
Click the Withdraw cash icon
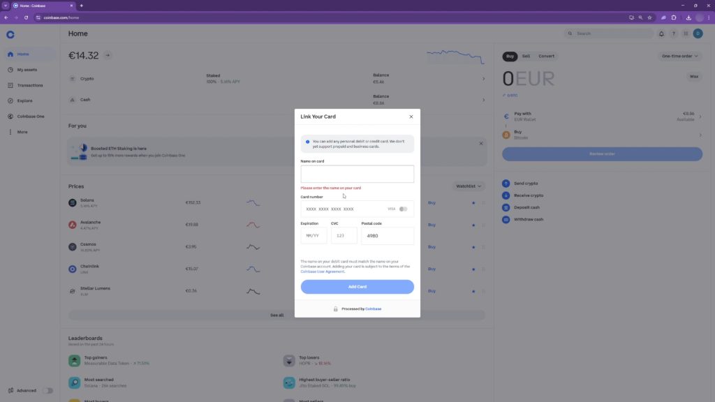pyautogui.click(x=506, y=219)
